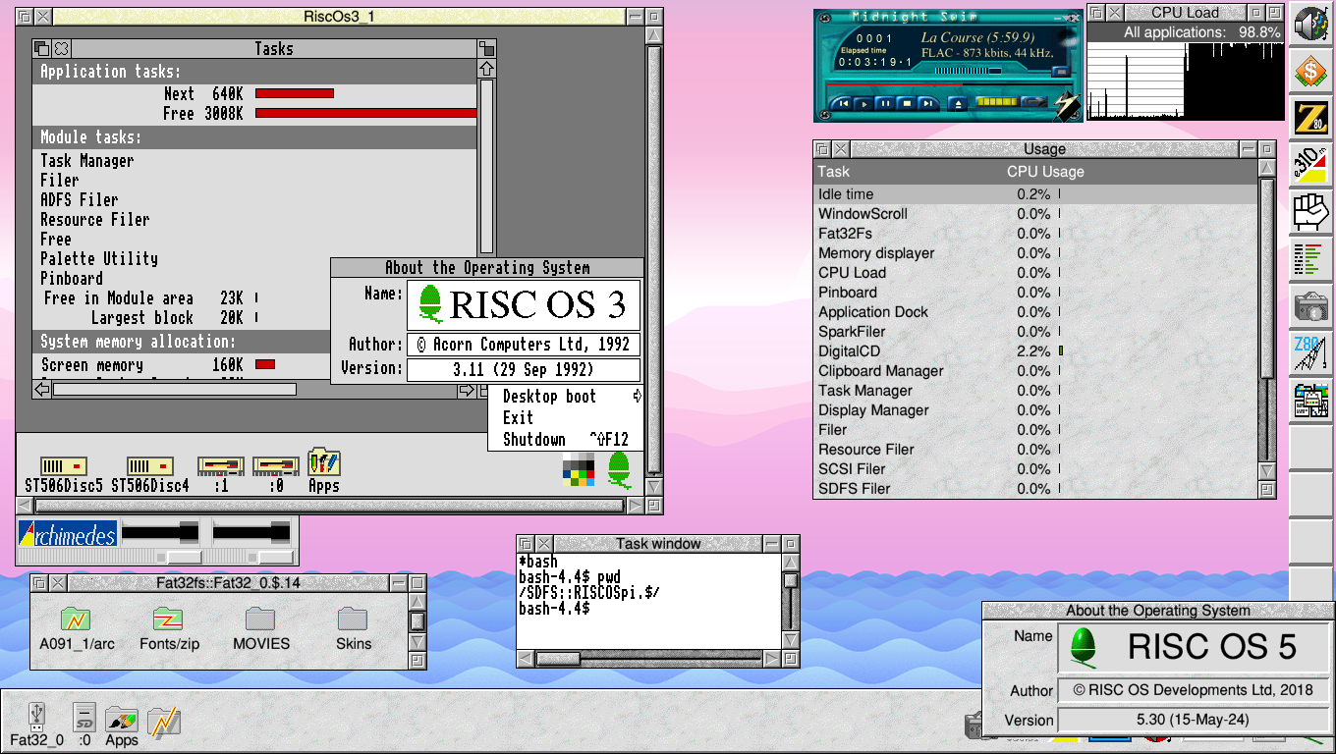Screen dimensions: 1336x754
Task: Click the camera snapshot icon in dock
Action: tap(1310, 306)
